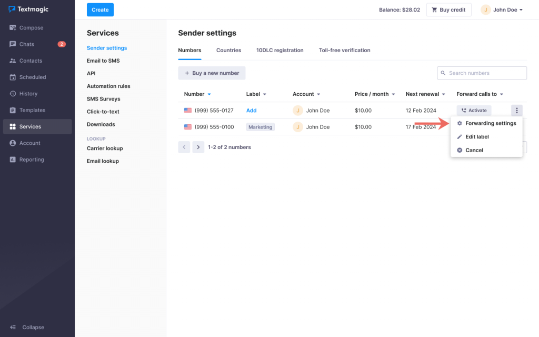
Task: Click Add label link for first number
Action: click(251, 111)
